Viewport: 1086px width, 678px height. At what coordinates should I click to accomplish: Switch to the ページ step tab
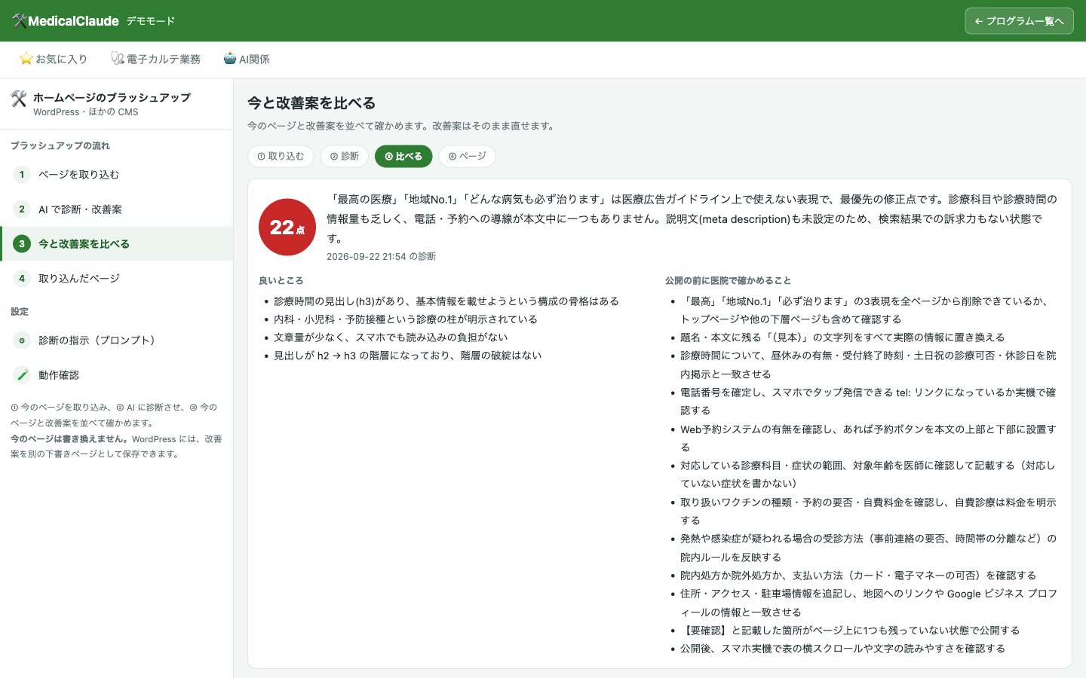(x=468, y=157)
